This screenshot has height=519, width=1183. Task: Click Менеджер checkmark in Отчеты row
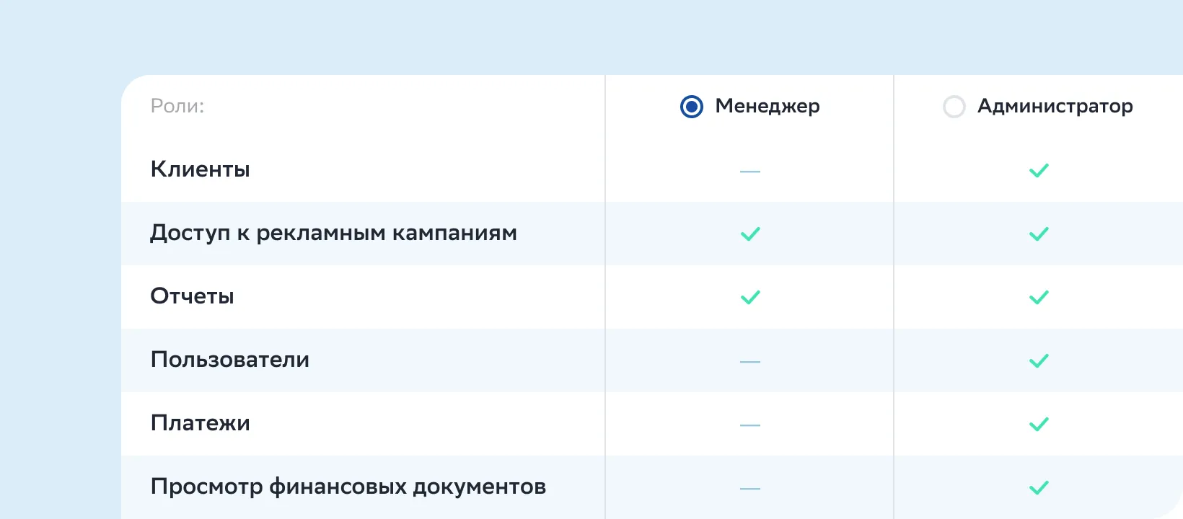pyautogui.click(x=750, y=298)
